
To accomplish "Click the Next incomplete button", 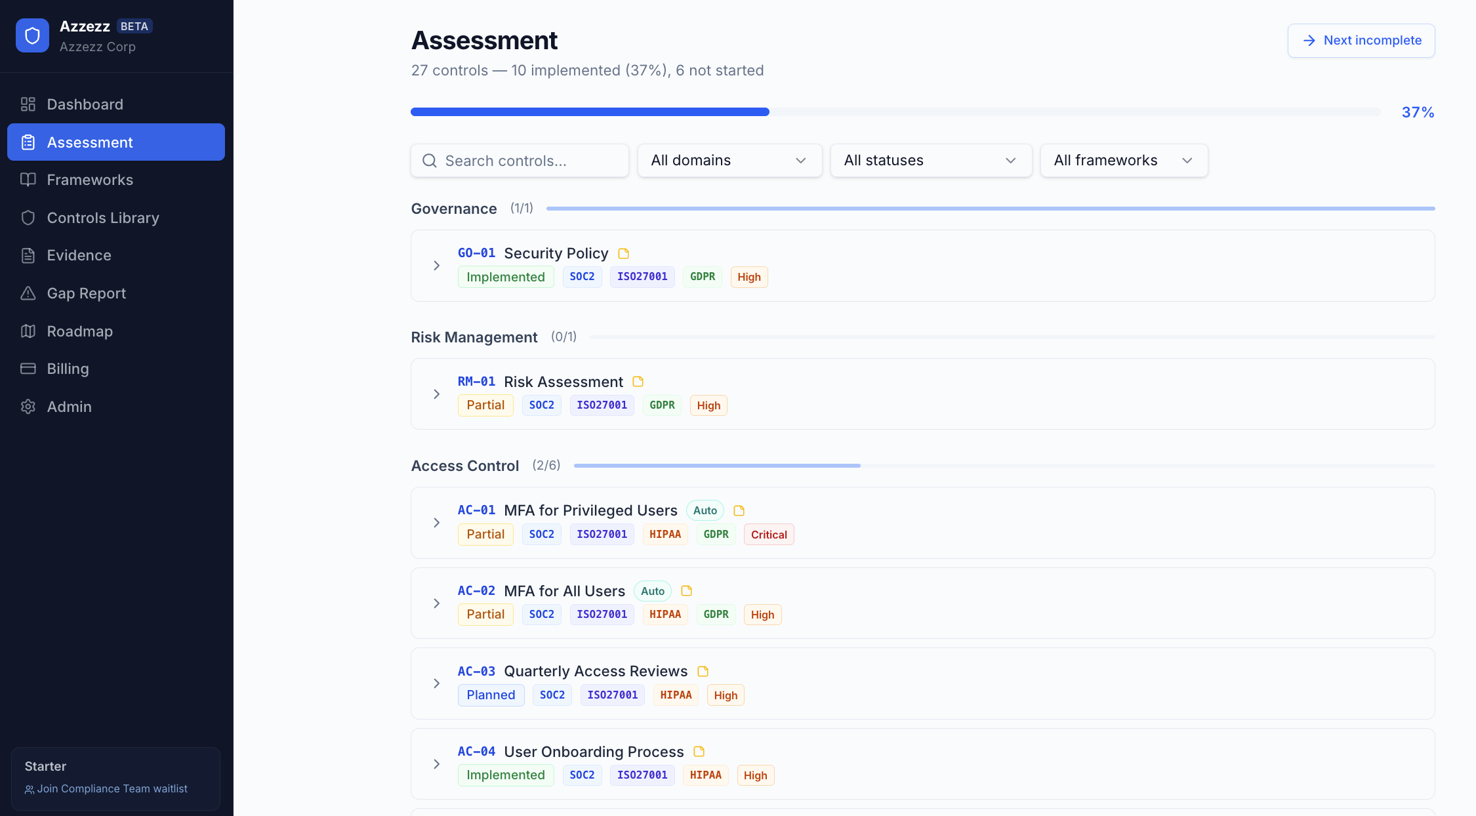I will tap(1361, 41).
